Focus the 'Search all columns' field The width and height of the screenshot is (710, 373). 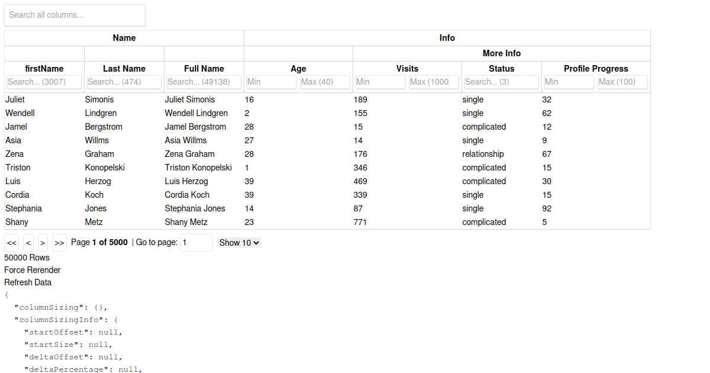coord(75,15)
